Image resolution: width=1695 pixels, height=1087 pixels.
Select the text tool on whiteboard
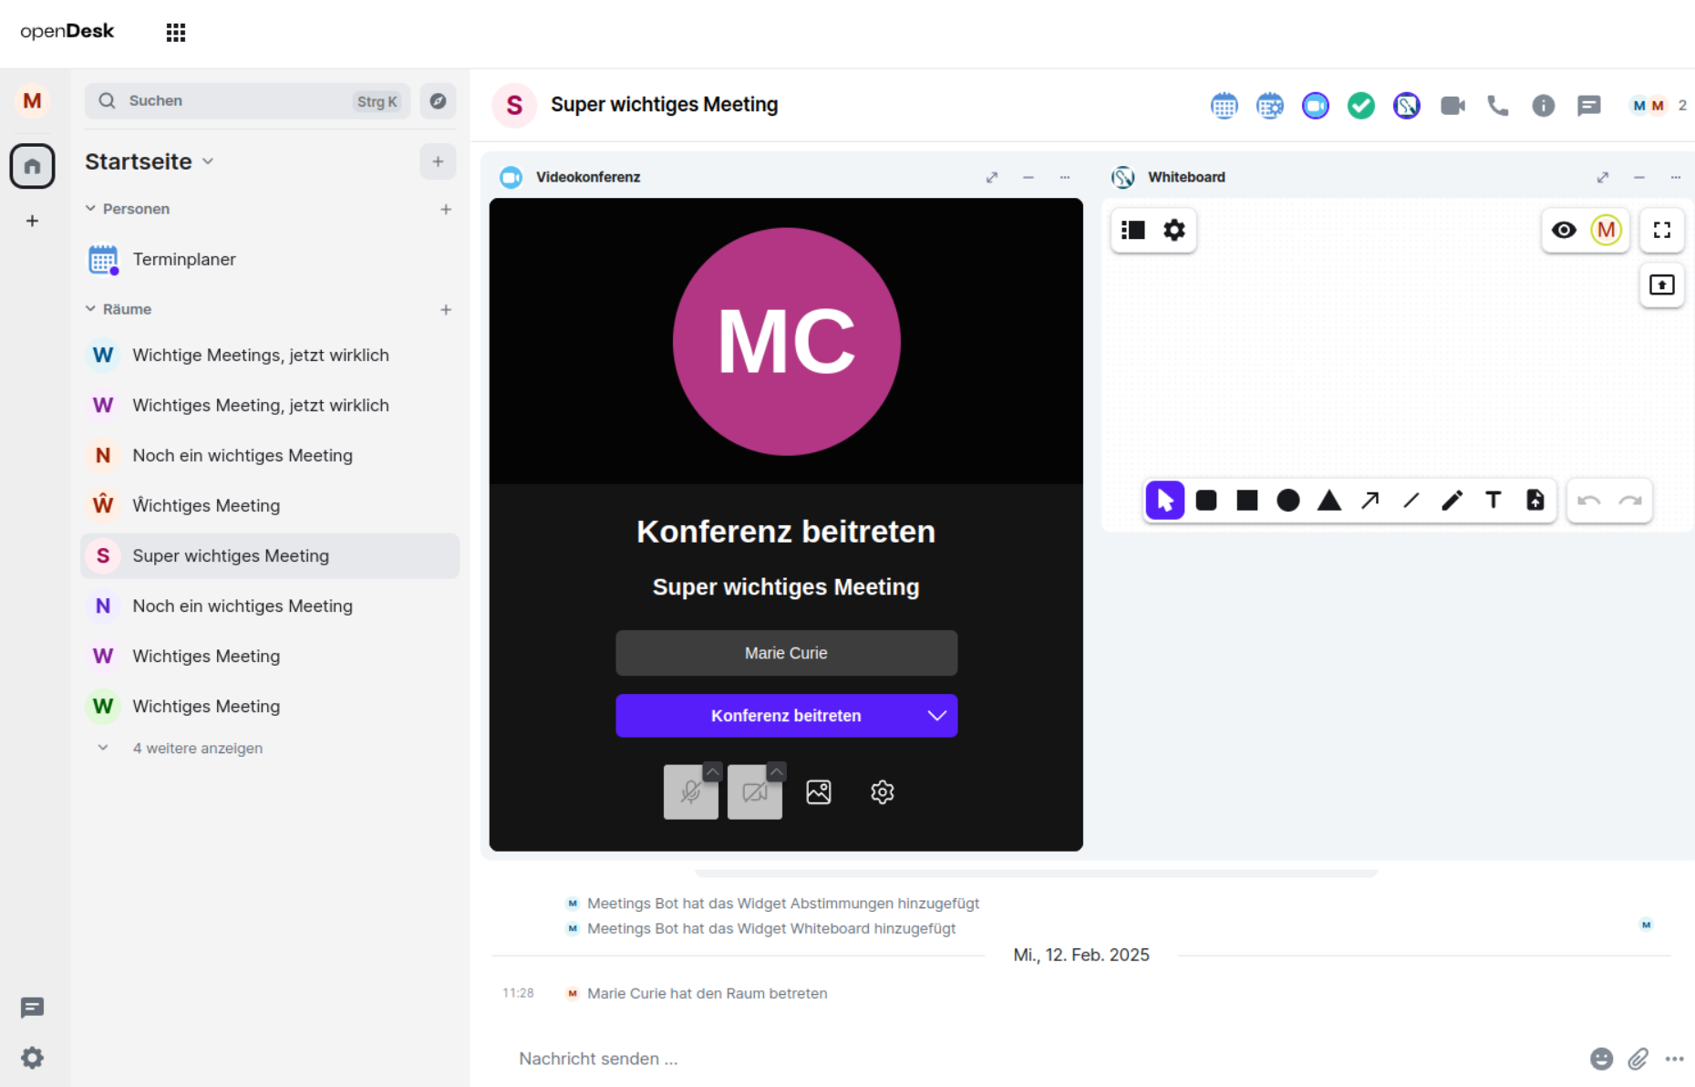click(1493, 501)
